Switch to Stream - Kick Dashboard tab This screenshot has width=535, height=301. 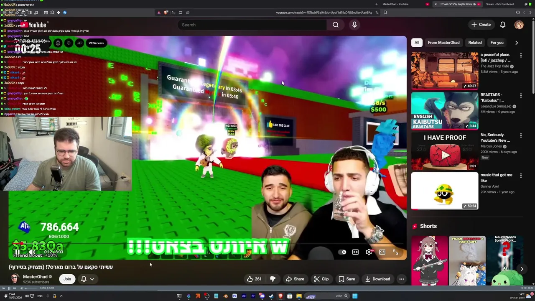(x=500, y=4)
